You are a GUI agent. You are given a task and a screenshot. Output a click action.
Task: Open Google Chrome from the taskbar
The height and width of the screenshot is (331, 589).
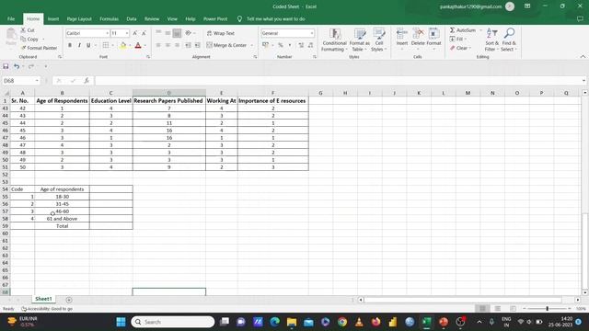[x=341, y=322]
